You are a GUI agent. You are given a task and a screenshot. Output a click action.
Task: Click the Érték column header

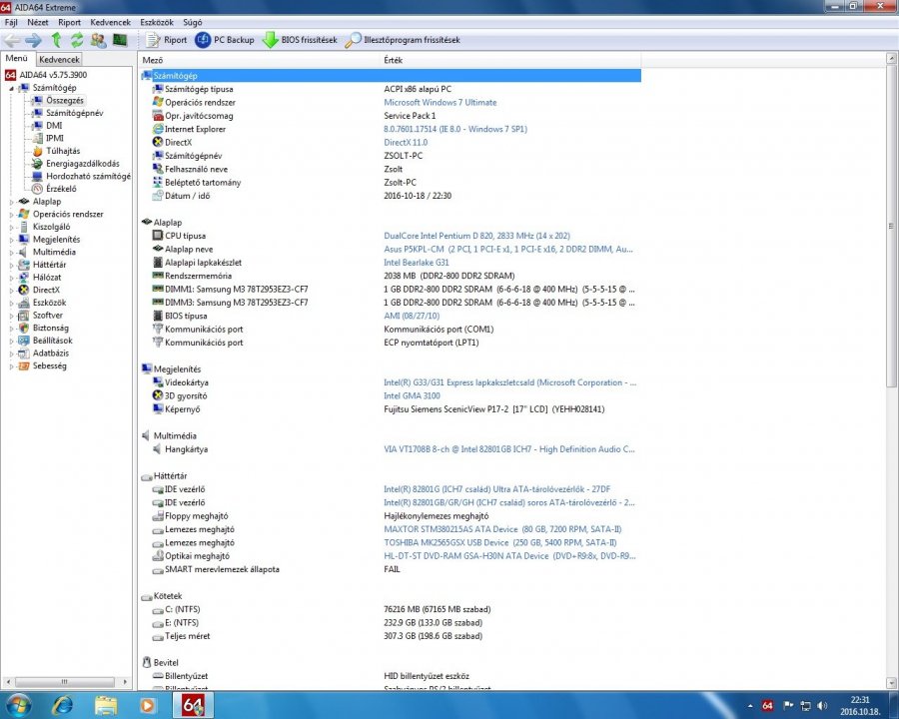(510, 60)
